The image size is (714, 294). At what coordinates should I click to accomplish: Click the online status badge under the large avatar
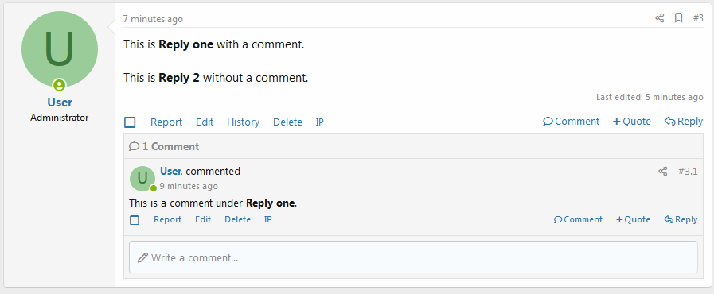59,85
